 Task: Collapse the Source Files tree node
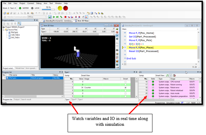(4, 30)
